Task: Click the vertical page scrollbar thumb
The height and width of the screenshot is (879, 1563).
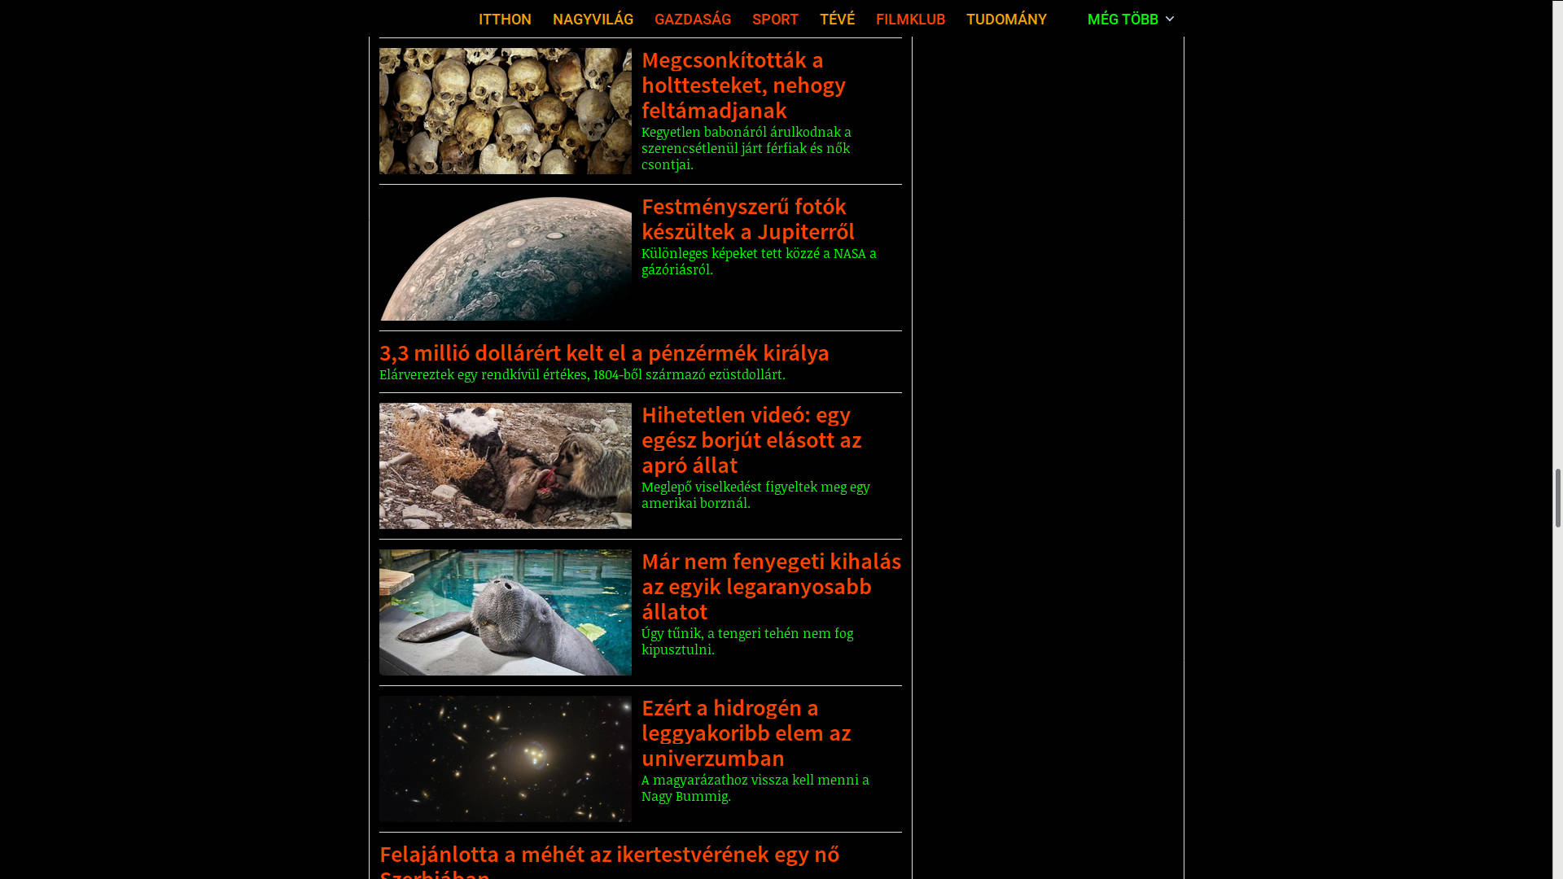Action: coord(1557,498)
